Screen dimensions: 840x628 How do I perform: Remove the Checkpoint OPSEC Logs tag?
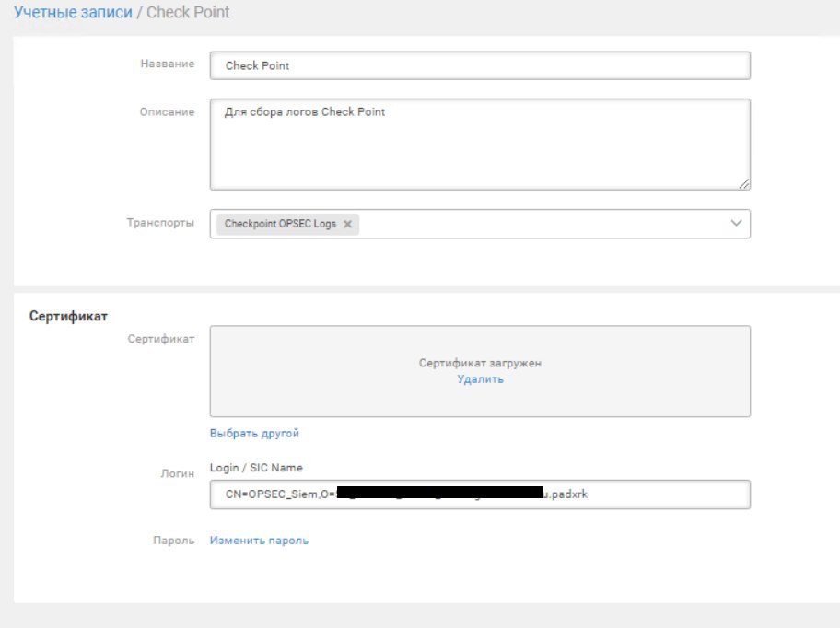(x=347, y=224)
